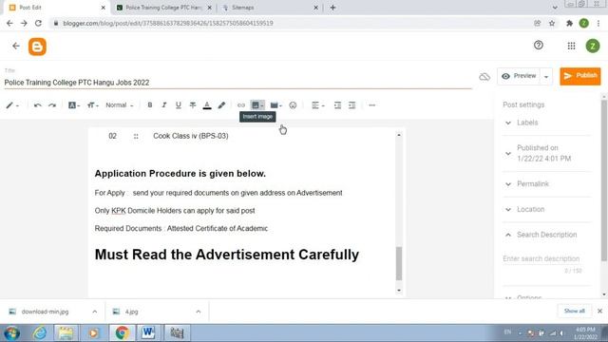Edit the post title field
This screenshot has height=342, width=608.
(x=237, y=83)
